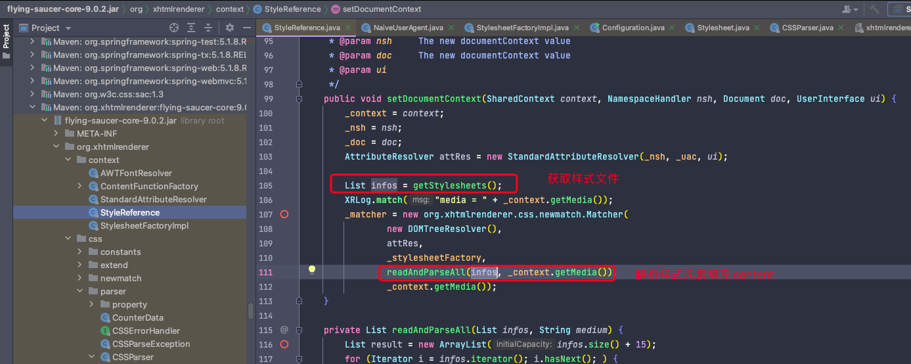
Task: Toggle the fold marker on line 99
Action: pos(299,99)
